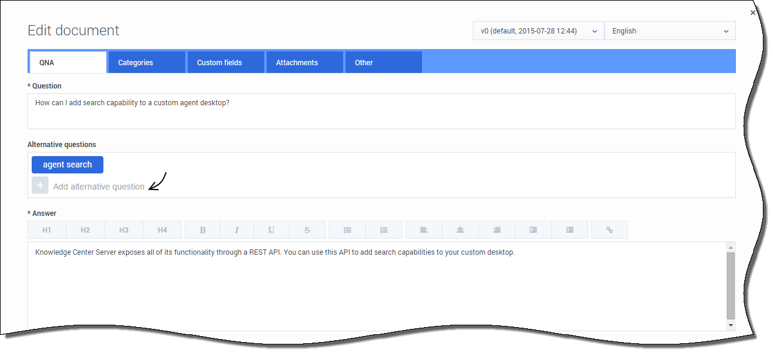Align answer text to the right

(497, 230)
